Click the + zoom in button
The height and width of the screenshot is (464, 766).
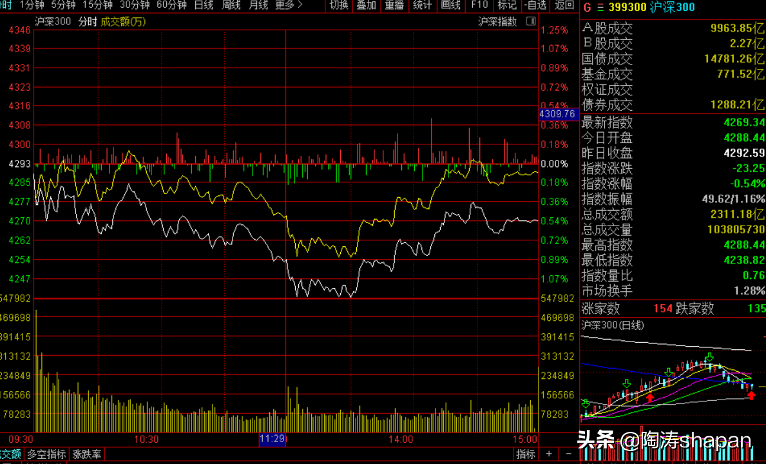(549, 454)
